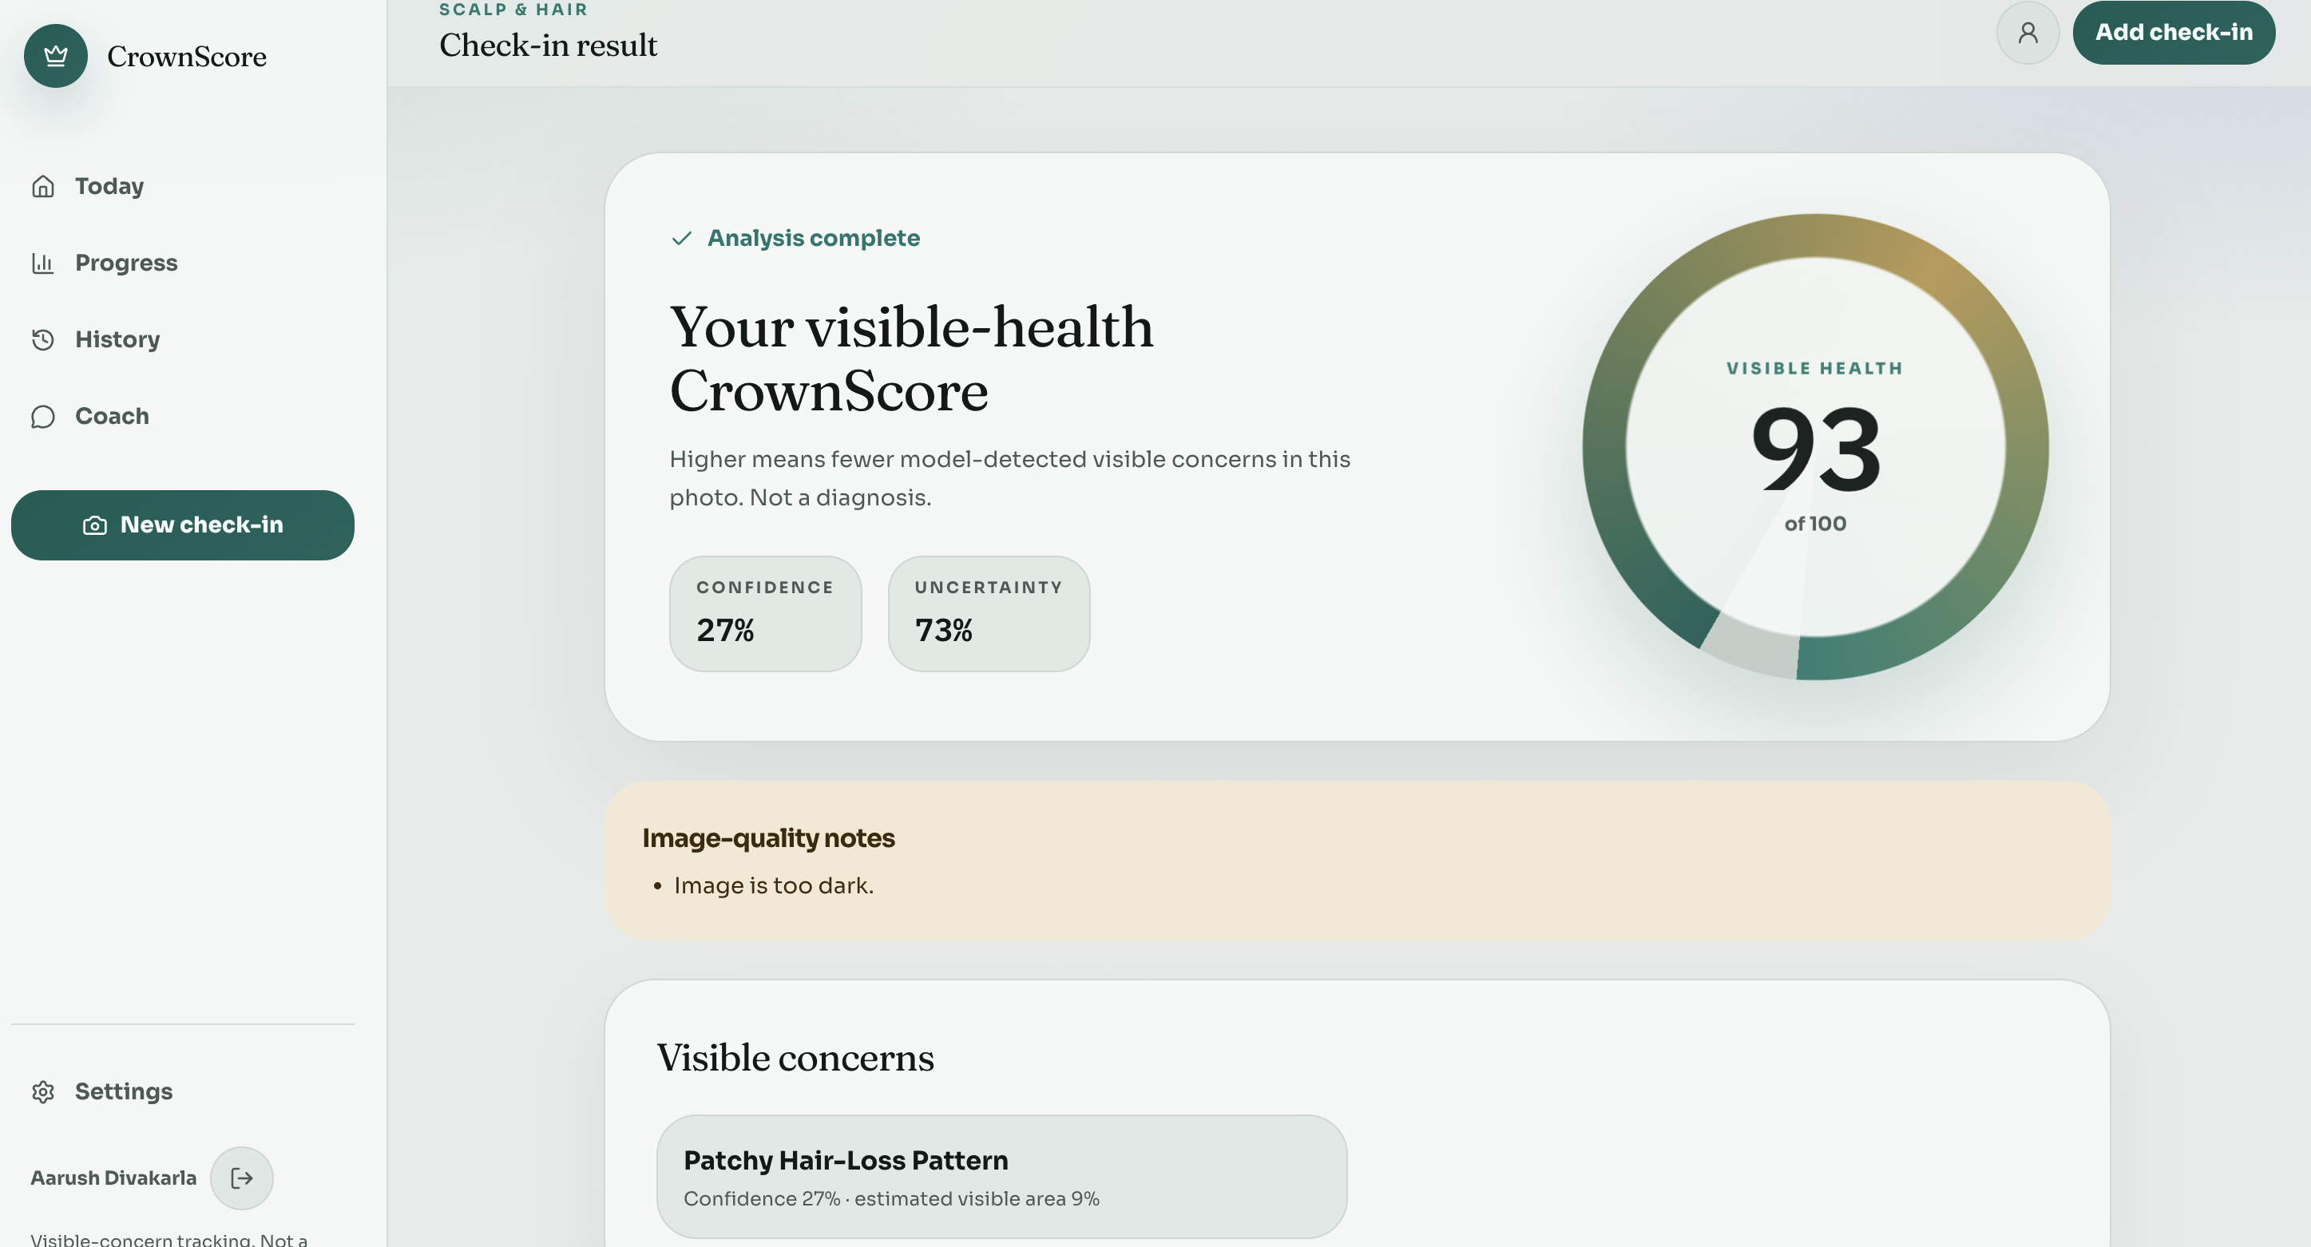Screen dimensions: 2311x1247
Task: Click the log out icon button
Action: pyautogui.click(x=241, y=1178)
